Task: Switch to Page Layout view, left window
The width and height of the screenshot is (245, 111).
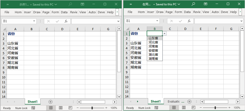Action: (61, 108)
